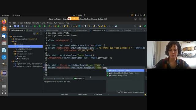
Task: Click the Save All toolbar icon
Action: [18, 26]
